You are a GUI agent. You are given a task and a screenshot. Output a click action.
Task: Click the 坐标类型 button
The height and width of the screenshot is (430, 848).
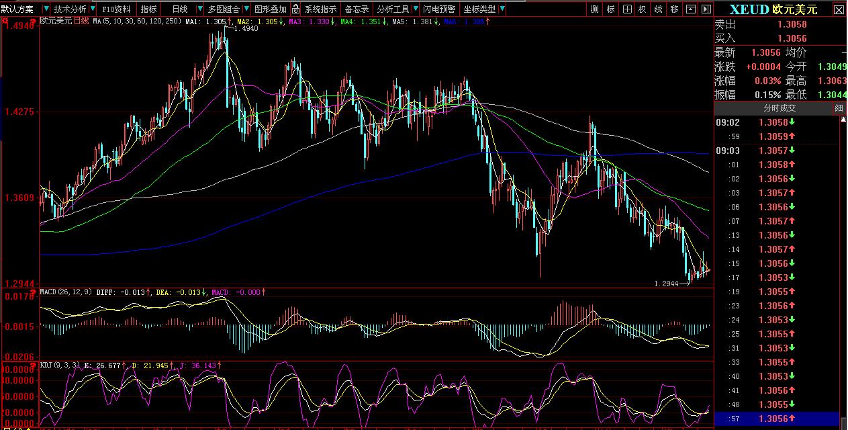click(479, 9)
